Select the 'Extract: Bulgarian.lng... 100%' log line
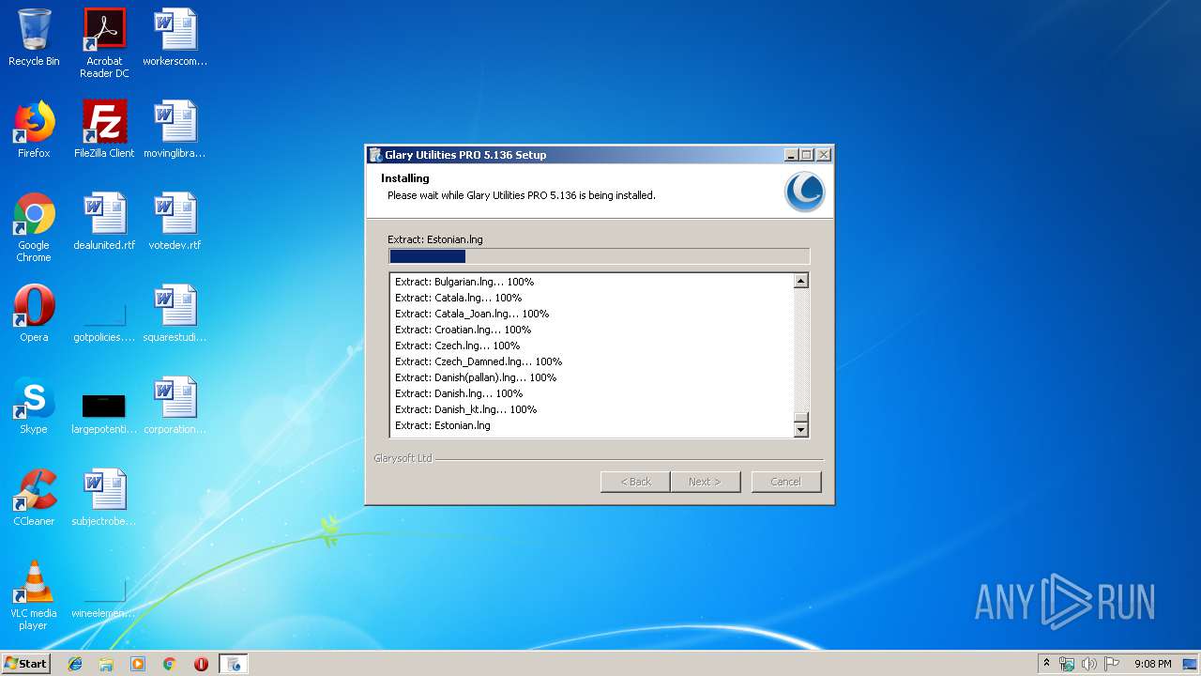1201x676 pixels. click(x=464, y=282)
